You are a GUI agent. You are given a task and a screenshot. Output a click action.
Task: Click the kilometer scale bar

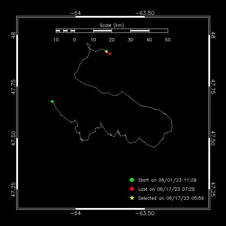pos(112,31)
